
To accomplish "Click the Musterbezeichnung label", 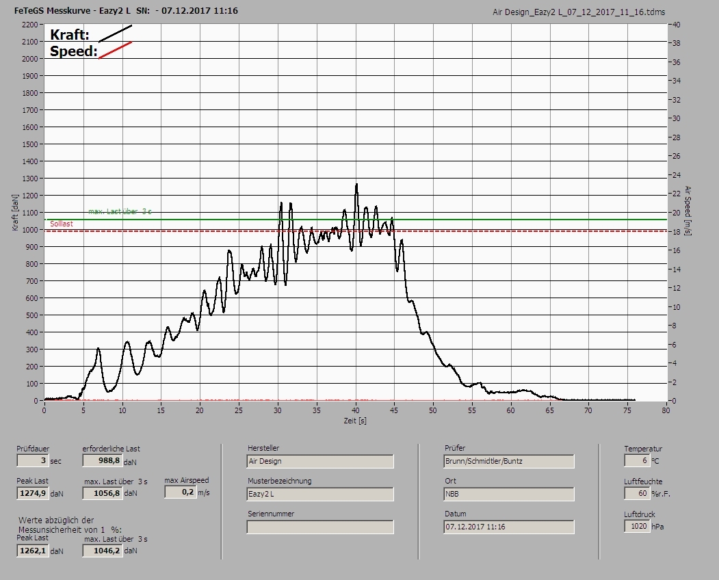I will click(x=280, y=481).
